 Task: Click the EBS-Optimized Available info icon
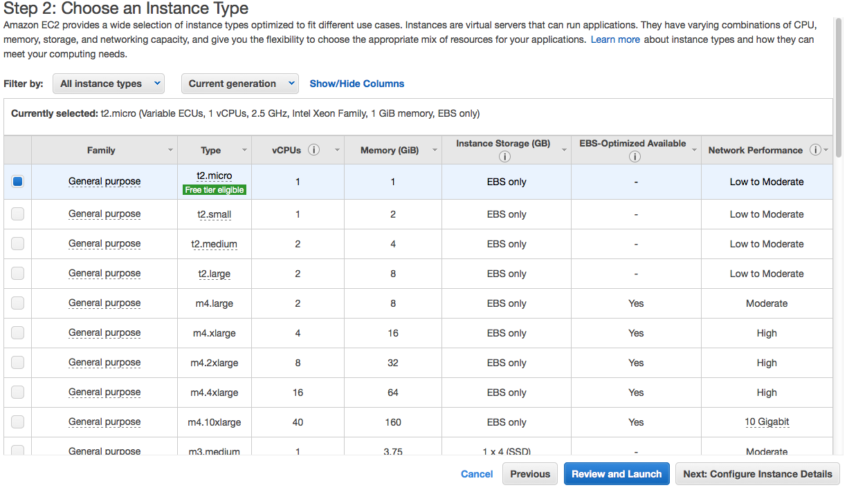(635, 157)
